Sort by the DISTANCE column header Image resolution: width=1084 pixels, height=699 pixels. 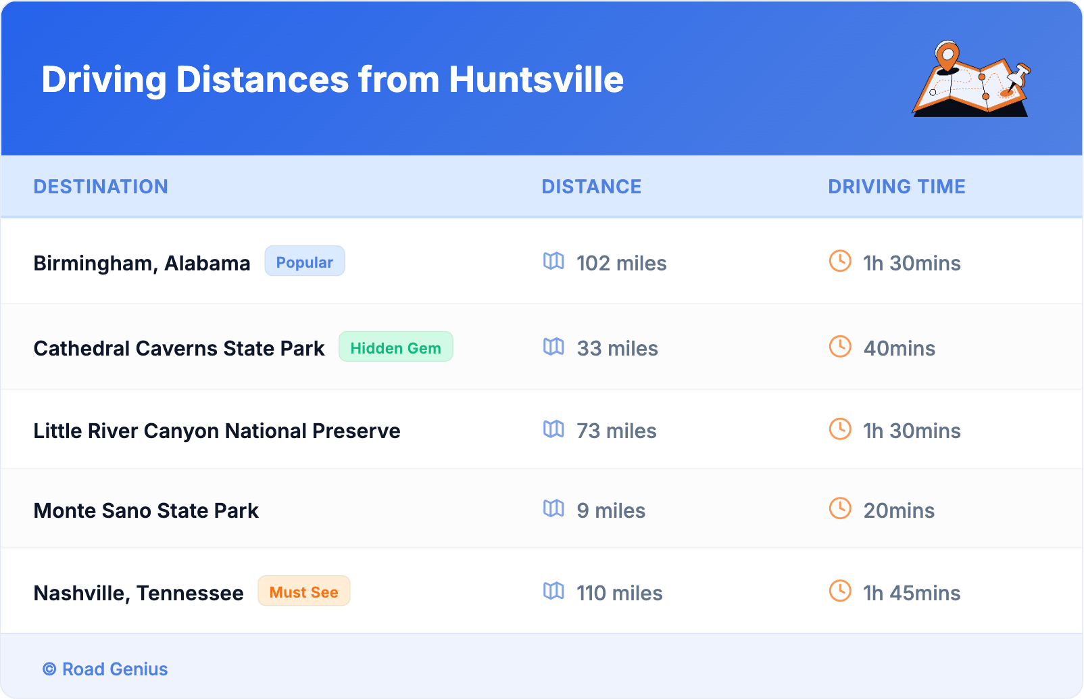tap(591, 187)
